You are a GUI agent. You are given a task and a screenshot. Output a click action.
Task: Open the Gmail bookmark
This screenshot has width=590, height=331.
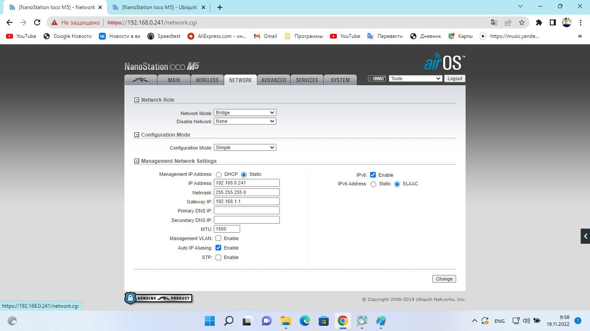265,36
